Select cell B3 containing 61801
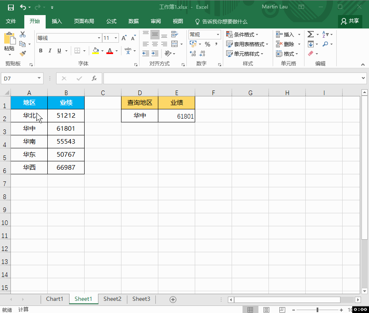Screen dimensions: 369x313 (x=66, y=129)
